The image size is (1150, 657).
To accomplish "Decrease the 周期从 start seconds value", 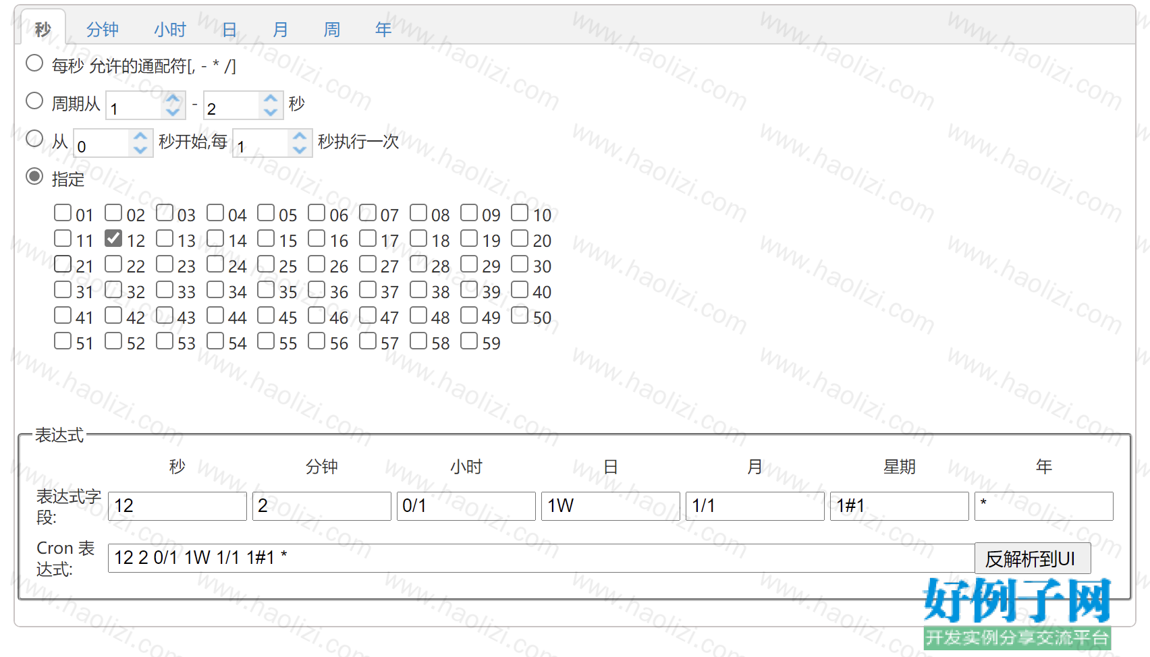I will tap(173, 112).
